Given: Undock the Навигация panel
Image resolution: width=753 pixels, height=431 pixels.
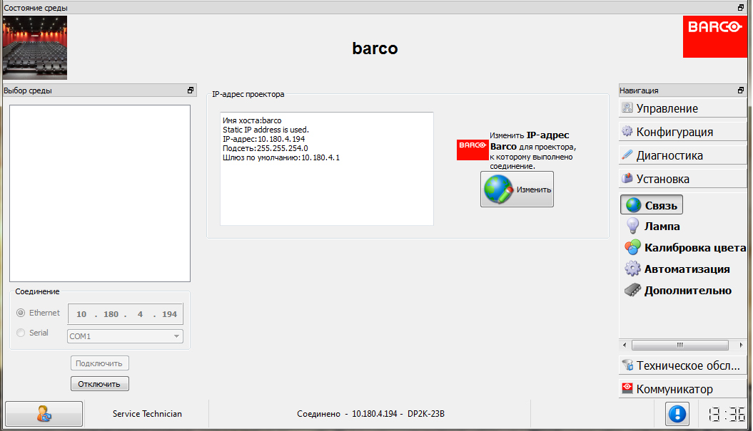Looking at the screenshot, I should (741, 90).
